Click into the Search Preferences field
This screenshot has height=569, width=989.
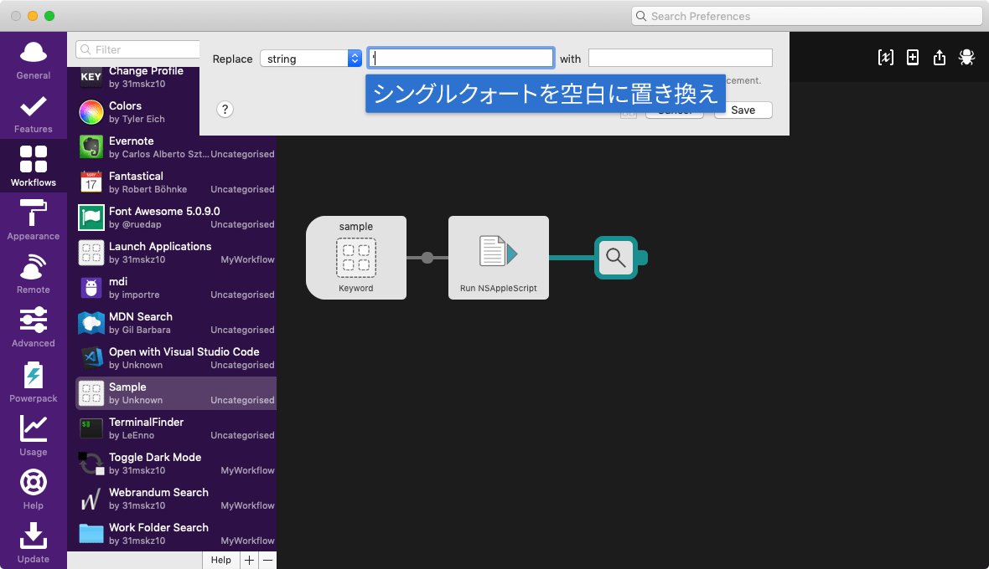point(806,16)
